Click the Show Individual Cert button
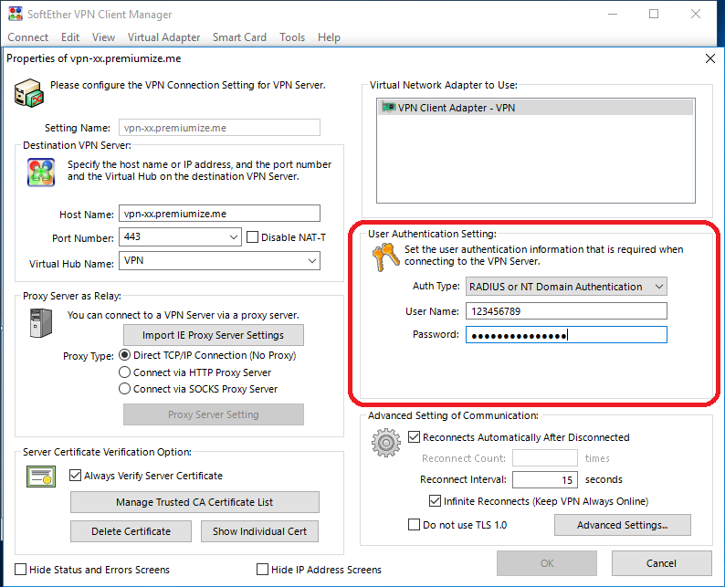The height and width of the screenshot is (587, 725). tap(260, 531)
